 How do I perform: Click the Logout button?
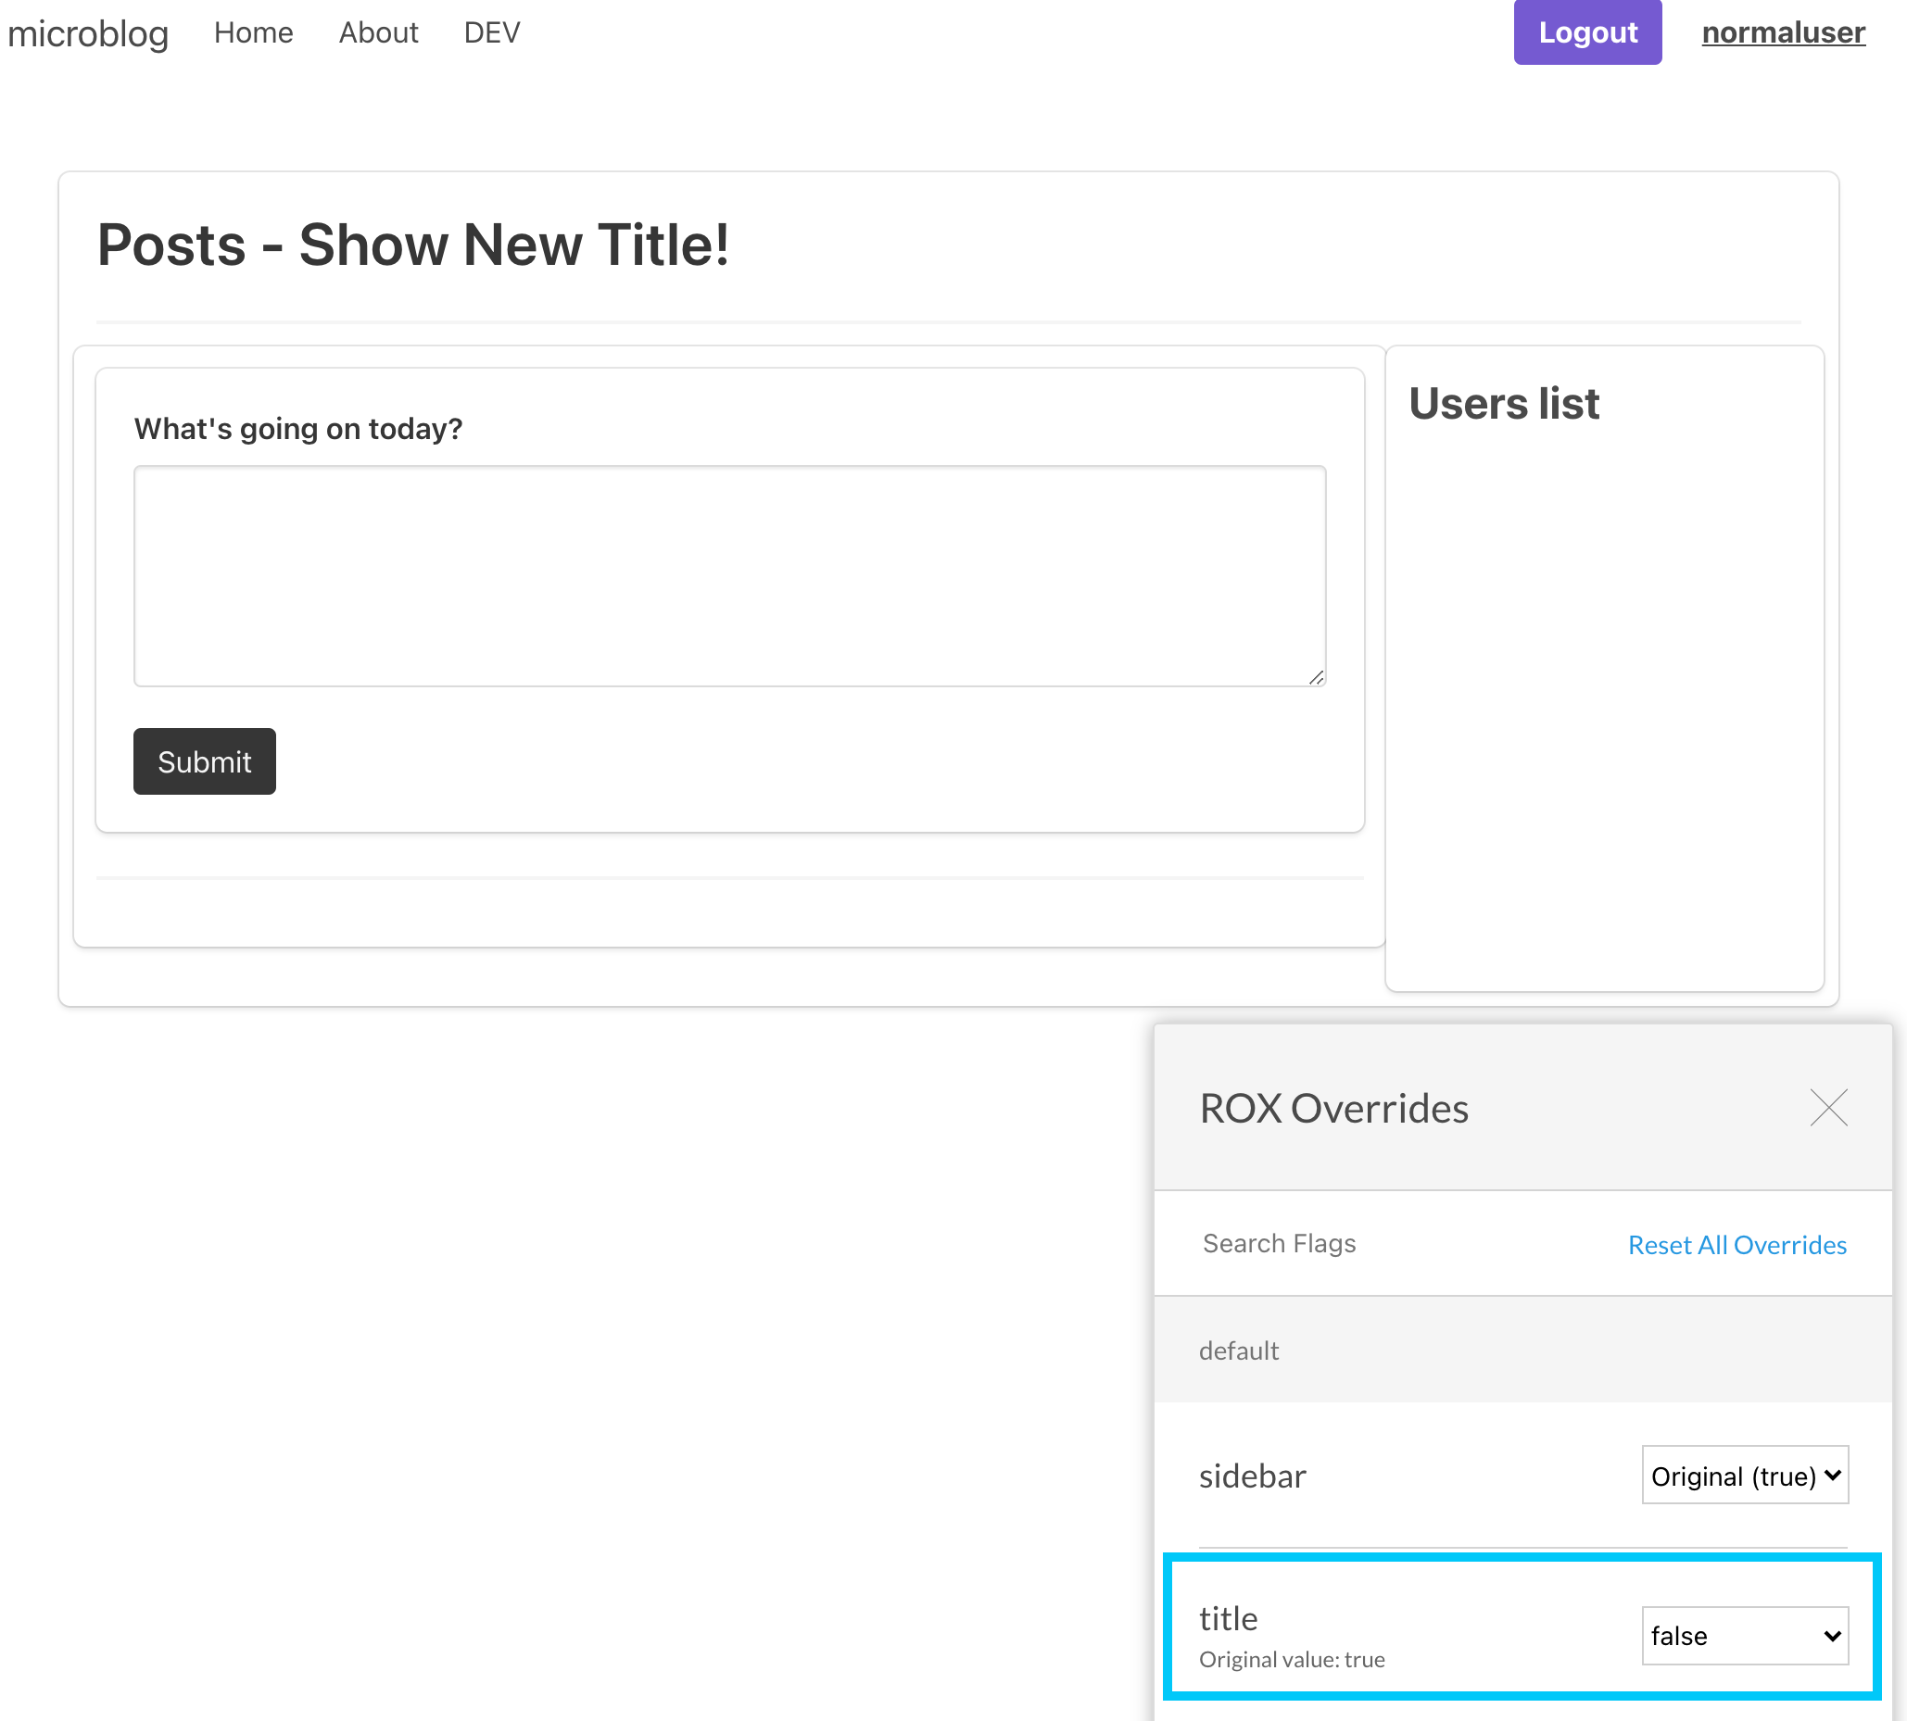click(x=1586, y=32)
